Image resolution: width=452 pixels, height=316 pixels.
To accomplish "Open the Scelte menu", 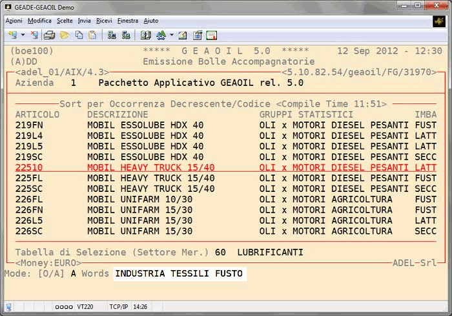I will point(65,21).
